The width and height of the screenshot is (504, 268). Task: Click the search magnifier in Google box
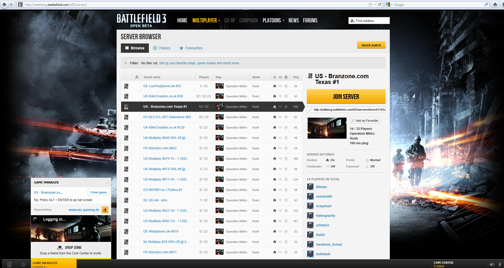[x=486, y=5]
